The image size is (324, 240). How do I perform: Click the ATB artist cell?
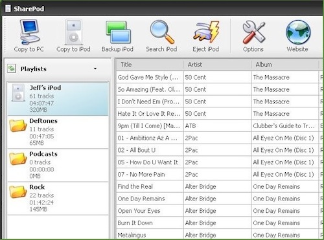click(x=217, y=125)
